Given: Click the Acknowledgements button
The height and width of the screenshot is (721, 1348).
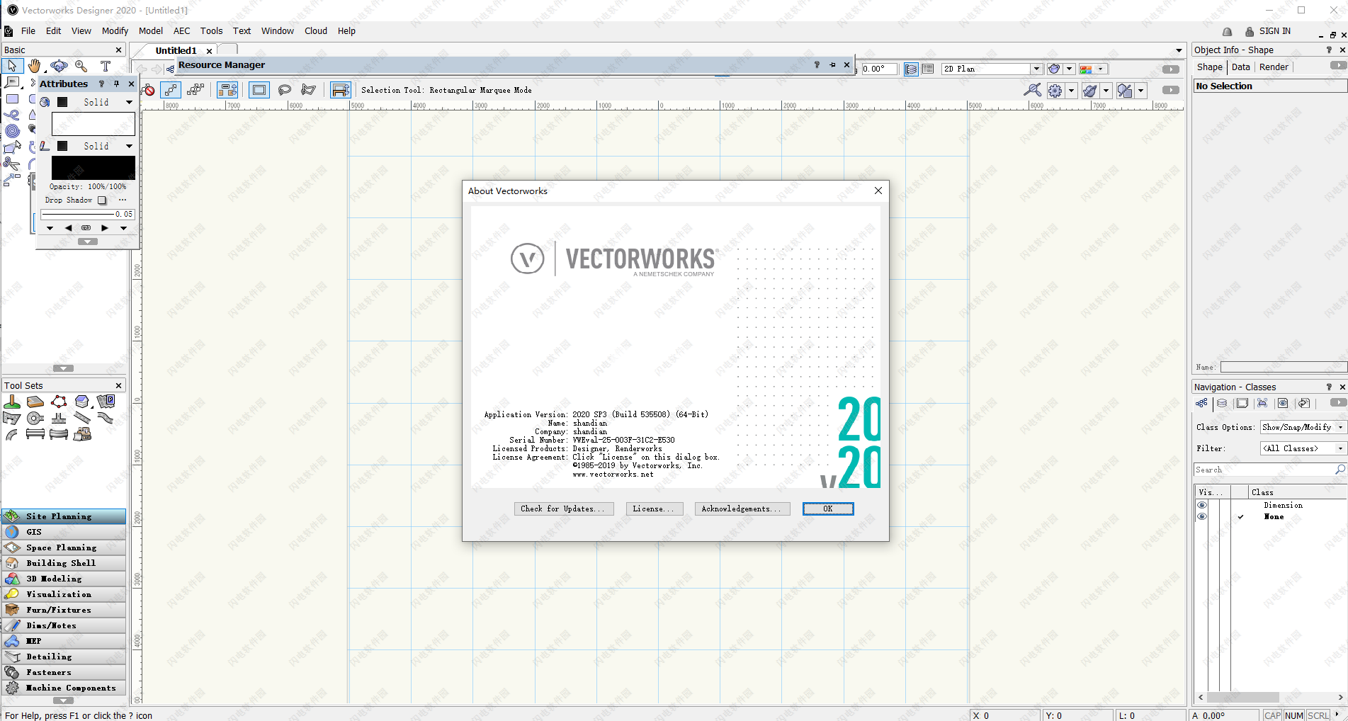Looking at the screenshot, I should 742,509.
